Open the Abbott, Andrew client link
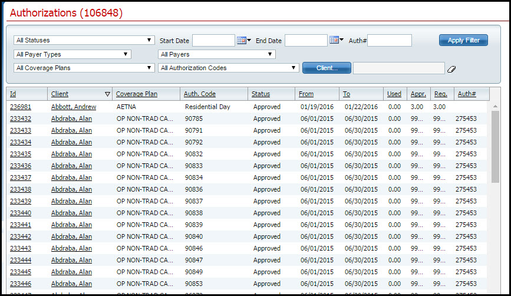This screenshot has height=296, width=511. pyautogui.click(x=74, y=107)
